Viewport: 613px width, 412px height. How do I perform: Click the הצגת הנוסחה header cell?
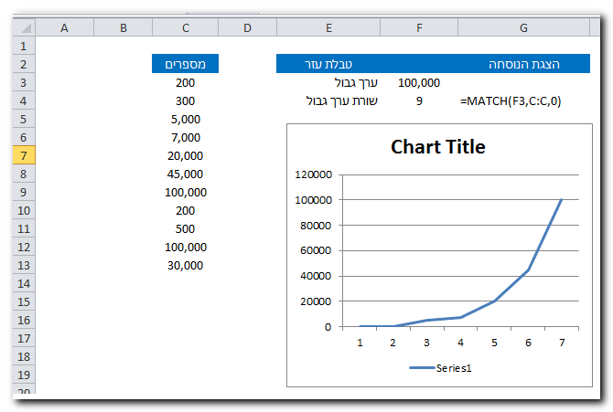click(x=523, y=64)
